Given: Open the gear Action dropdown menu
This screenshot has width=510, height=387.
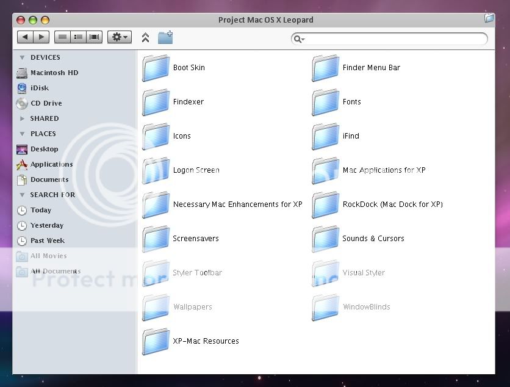Looking at the screenshot, I should coord(119,37).
